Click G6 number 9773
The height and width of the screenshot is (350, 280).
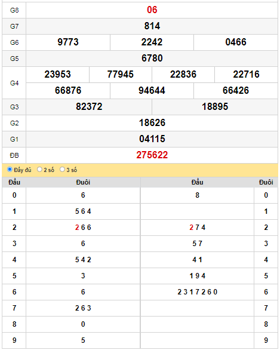click(68, 42)
